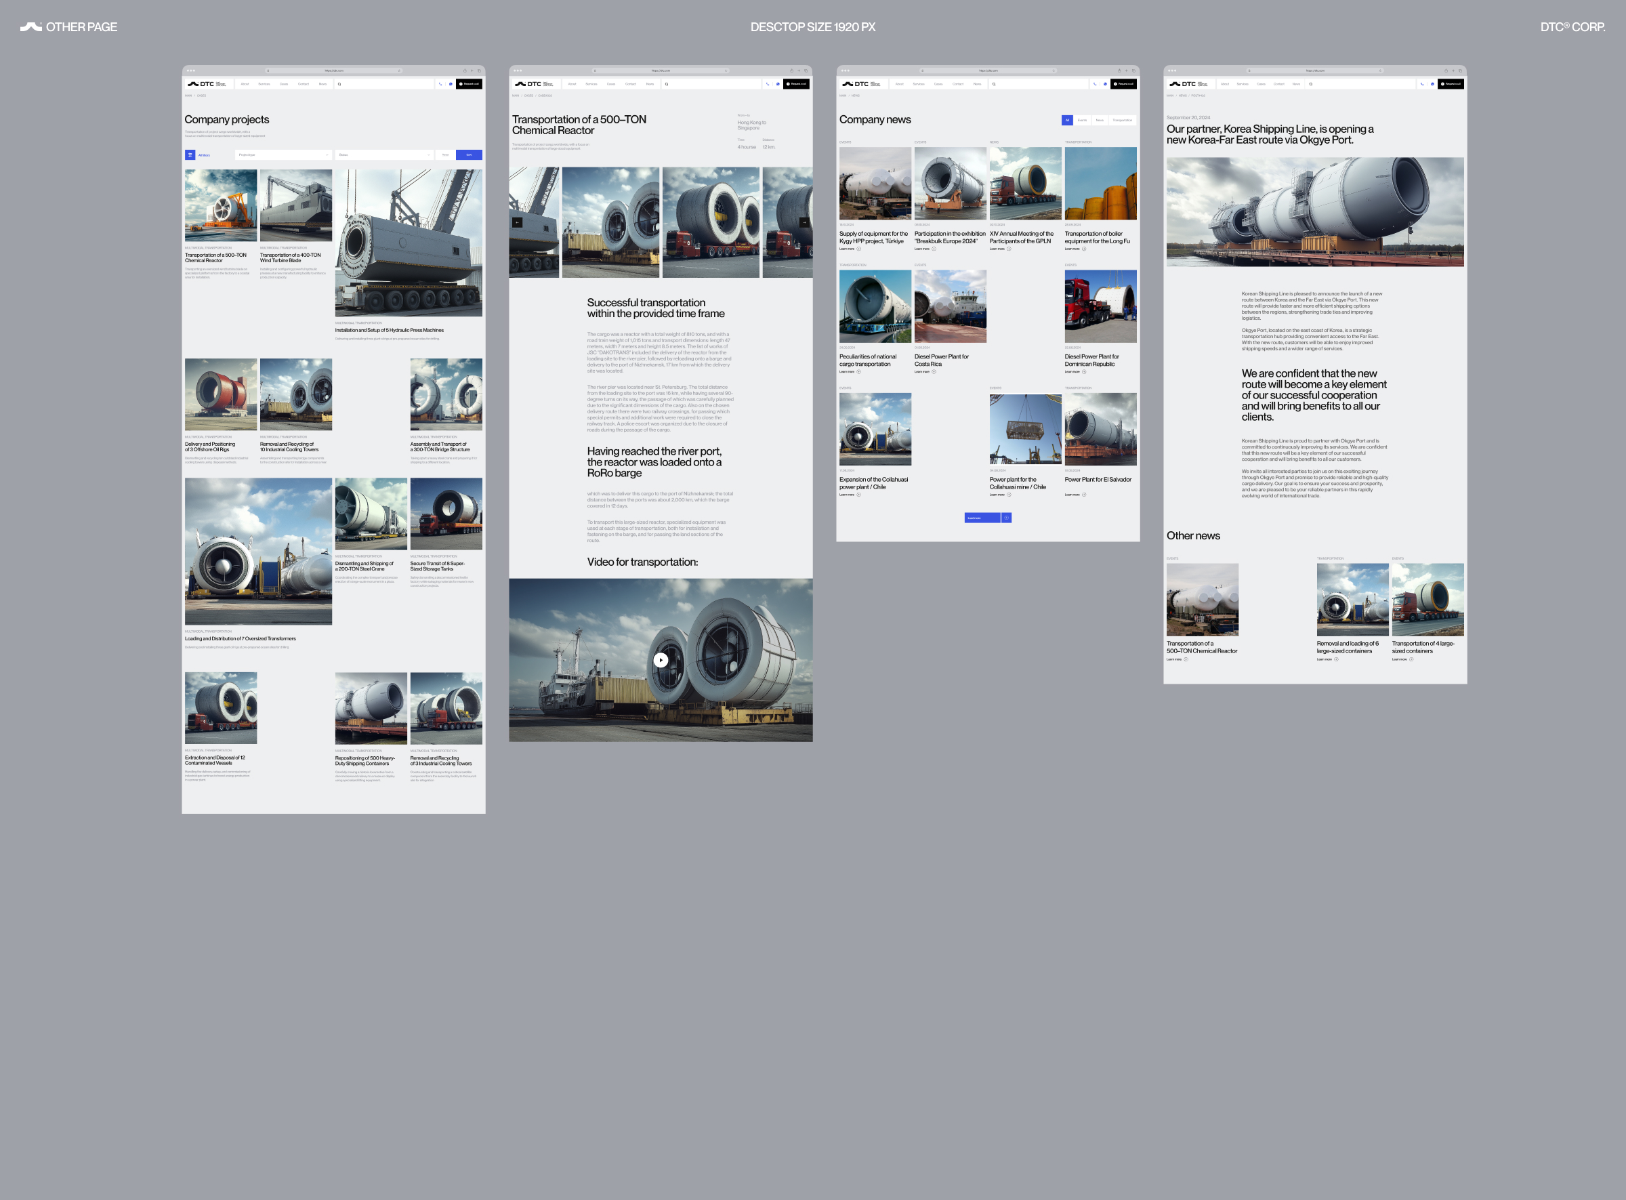Open the Status dropdown
1626x1200 pixels.
tap(383, 154)
